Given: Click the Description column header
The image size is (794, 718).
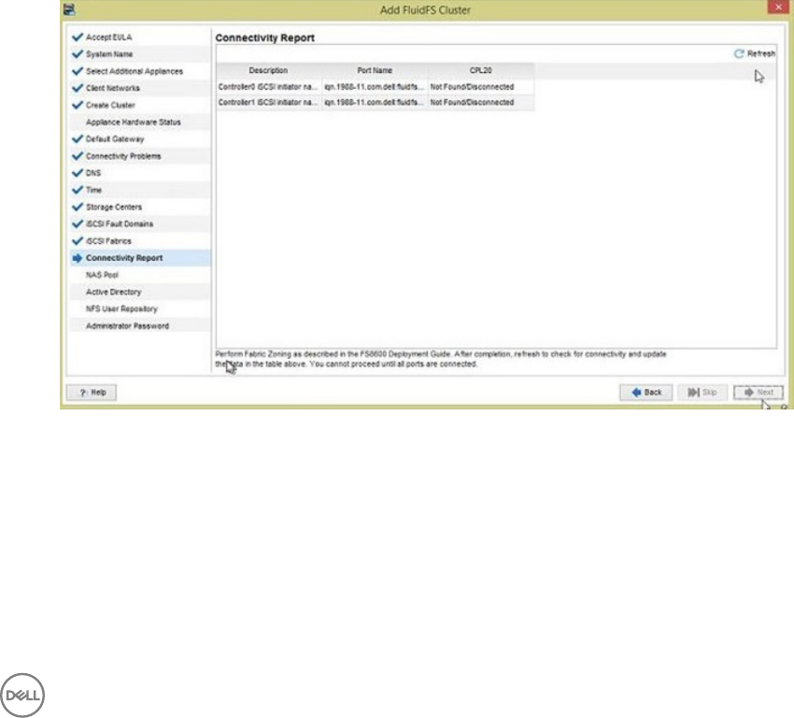Looking at the screenshot, I should [x=268, y=70].
